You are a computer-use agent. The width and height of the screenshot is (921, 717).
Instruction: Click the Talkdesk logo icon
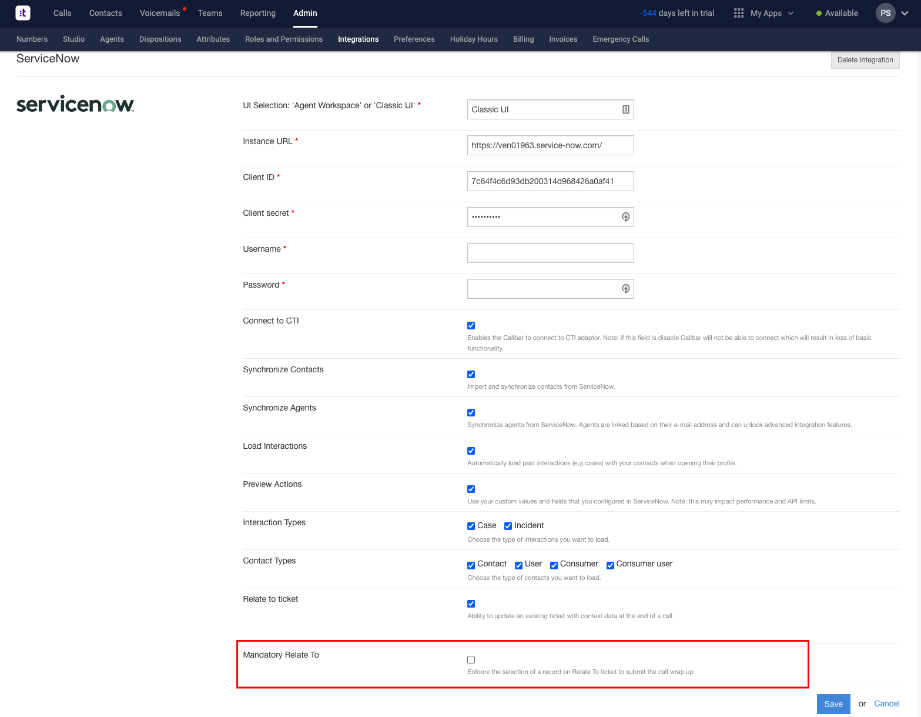(22, 12)
